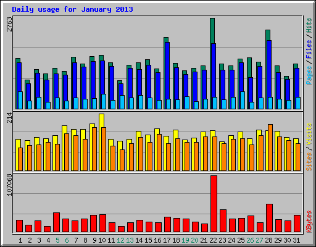Click the red KBytes bar for day 28

(x=269, y=218)
